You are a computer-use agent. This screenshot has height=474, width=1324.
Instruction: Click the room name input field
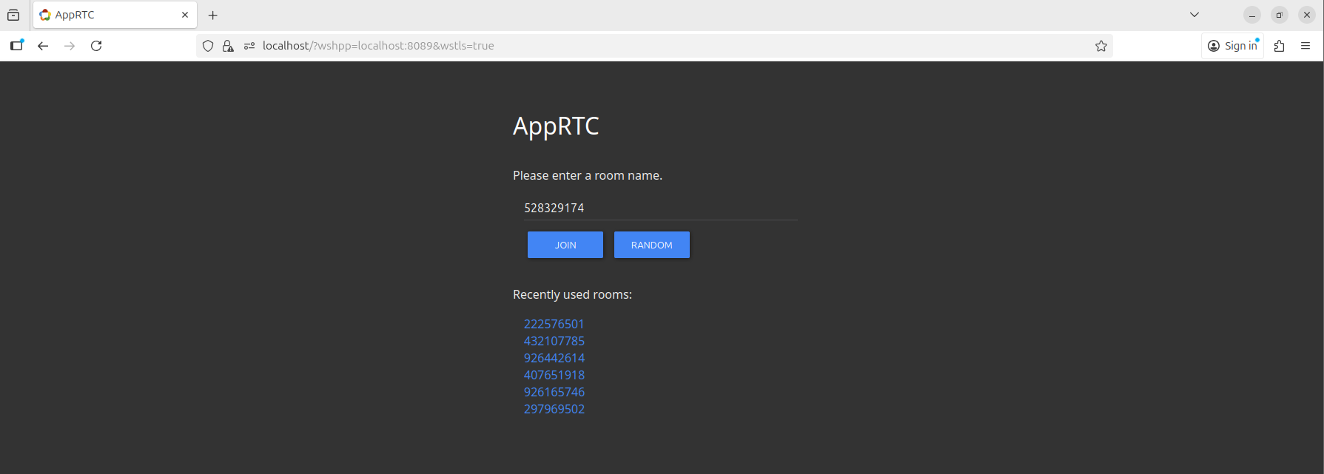[659, 208]
